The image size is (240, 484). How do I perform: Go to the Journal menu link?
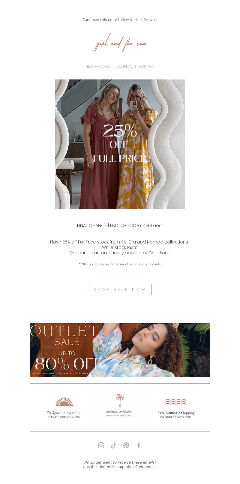click(x=124, y=67)
